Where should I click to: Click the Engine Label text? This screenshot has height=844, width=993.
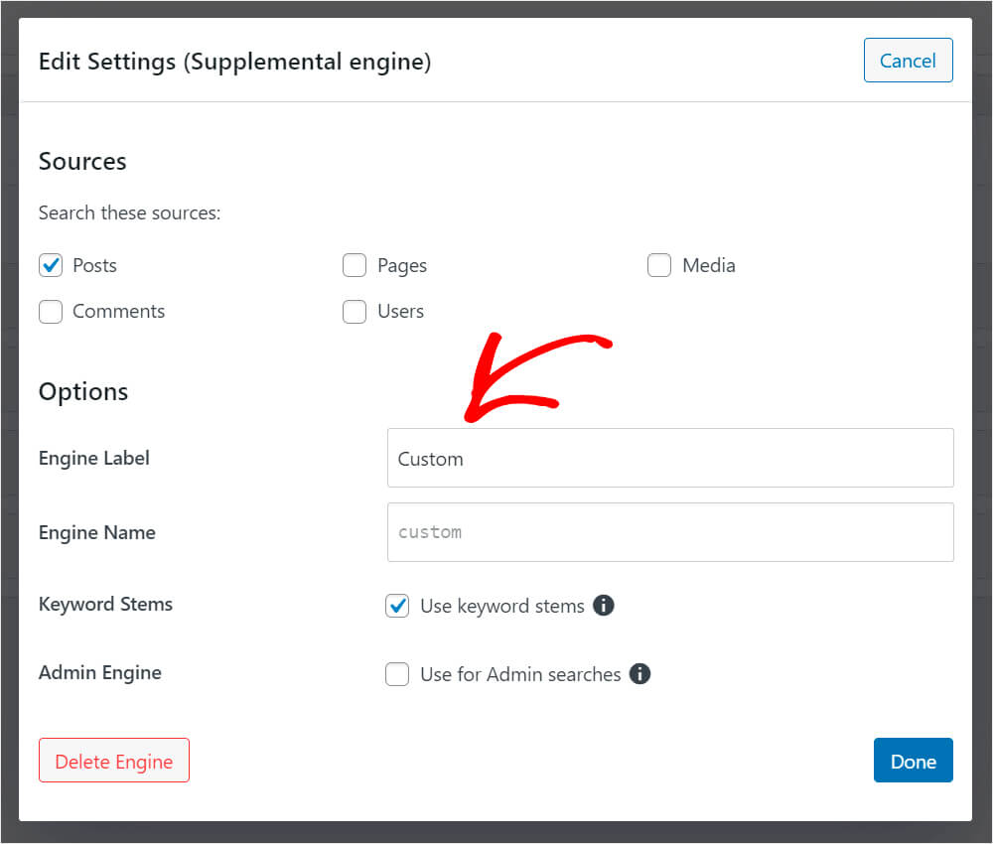(x=93, y=458)
